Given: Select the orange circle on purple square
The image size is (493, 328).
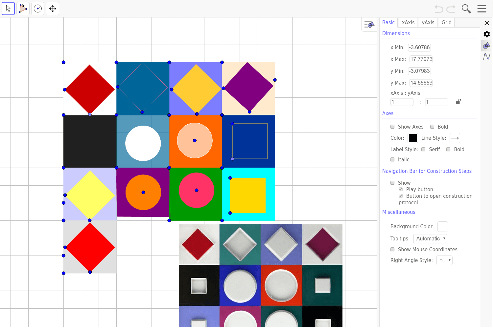Looking at the screenshot, I should pos(143,192).
